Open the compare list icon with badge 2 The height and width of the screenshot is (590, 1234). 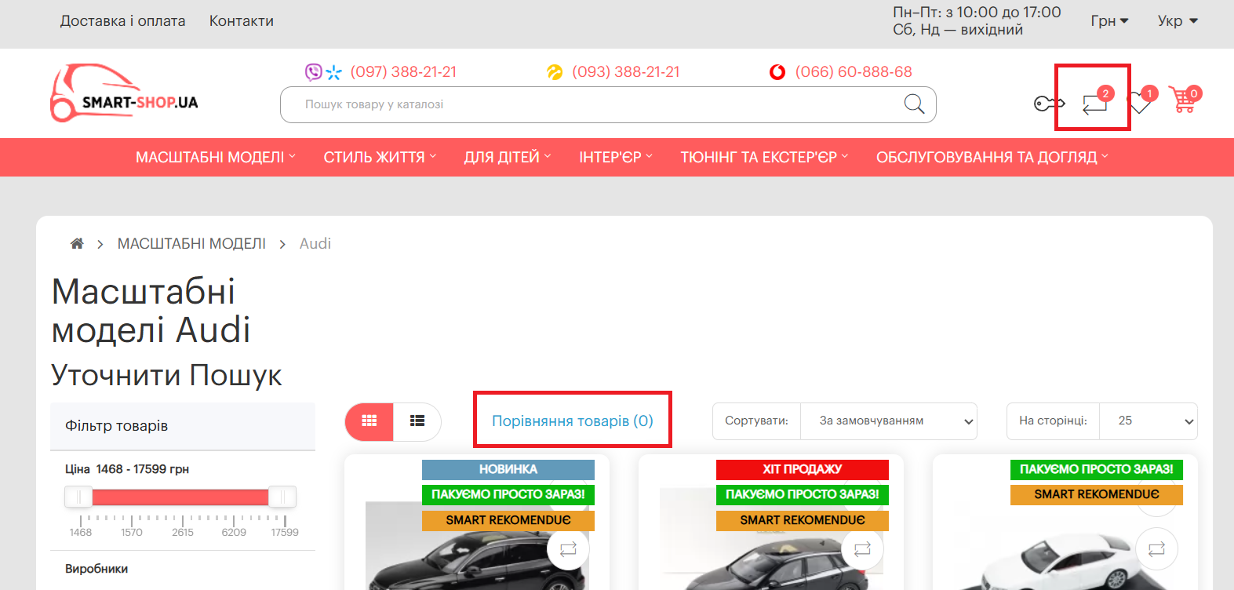pos(1094,103)
